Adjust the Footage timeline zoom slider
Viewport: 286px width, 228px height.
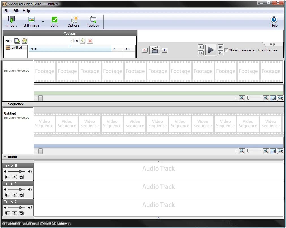(248, 98)
